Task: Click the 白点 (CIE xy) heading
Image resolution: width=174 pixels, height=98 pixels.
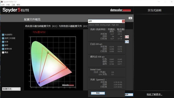Action: tap(96, 44)
